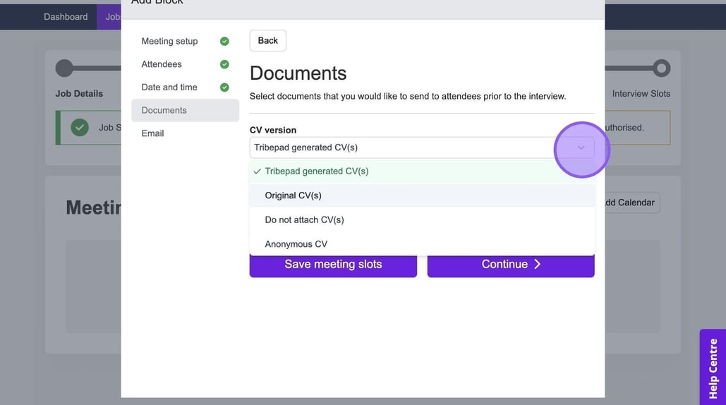Choose Original CV(s) from the list
The image size is (726, 405).
pos(293,195)
